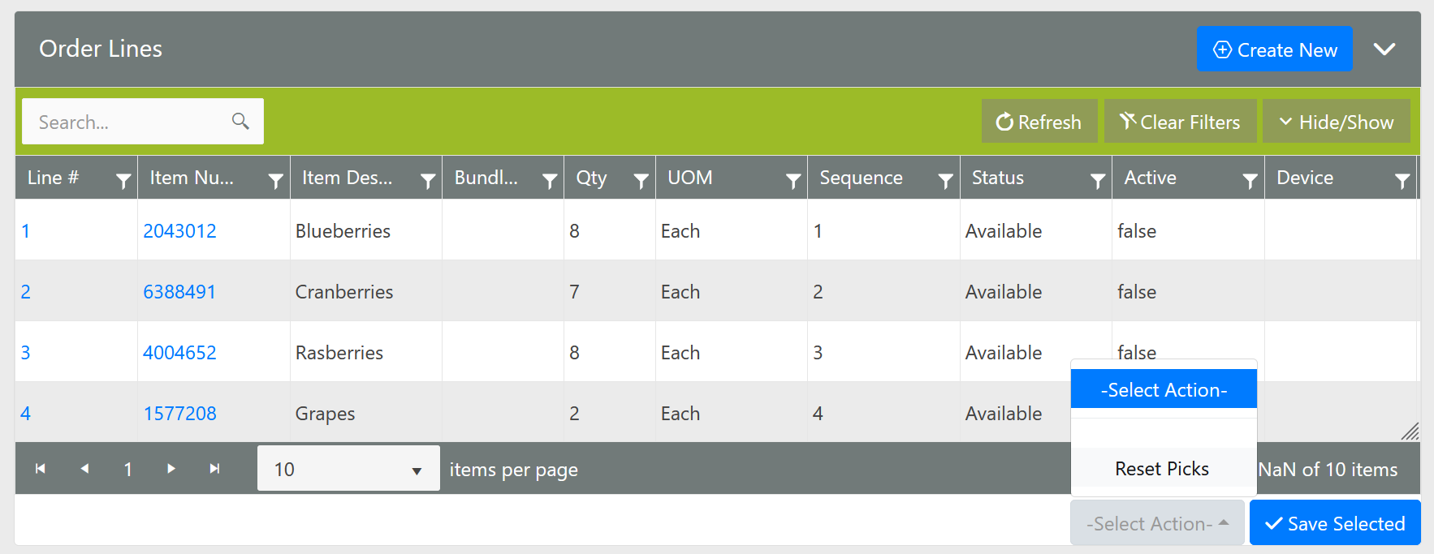Go to the next page
The height and width of the screenshot is (554, 1434).
(171, 469)
